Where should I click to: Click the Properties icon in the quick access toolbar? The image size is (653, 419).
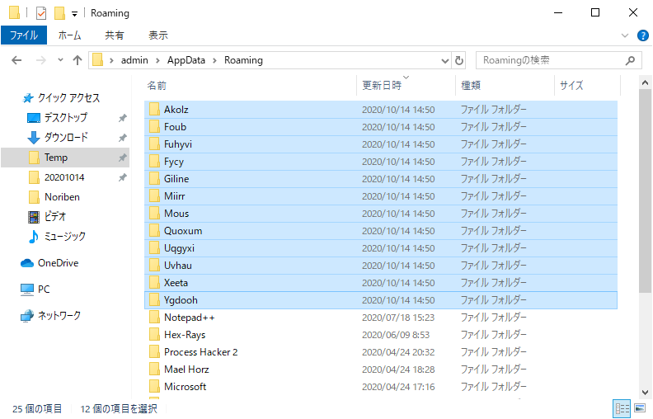(x=41, y=13)
